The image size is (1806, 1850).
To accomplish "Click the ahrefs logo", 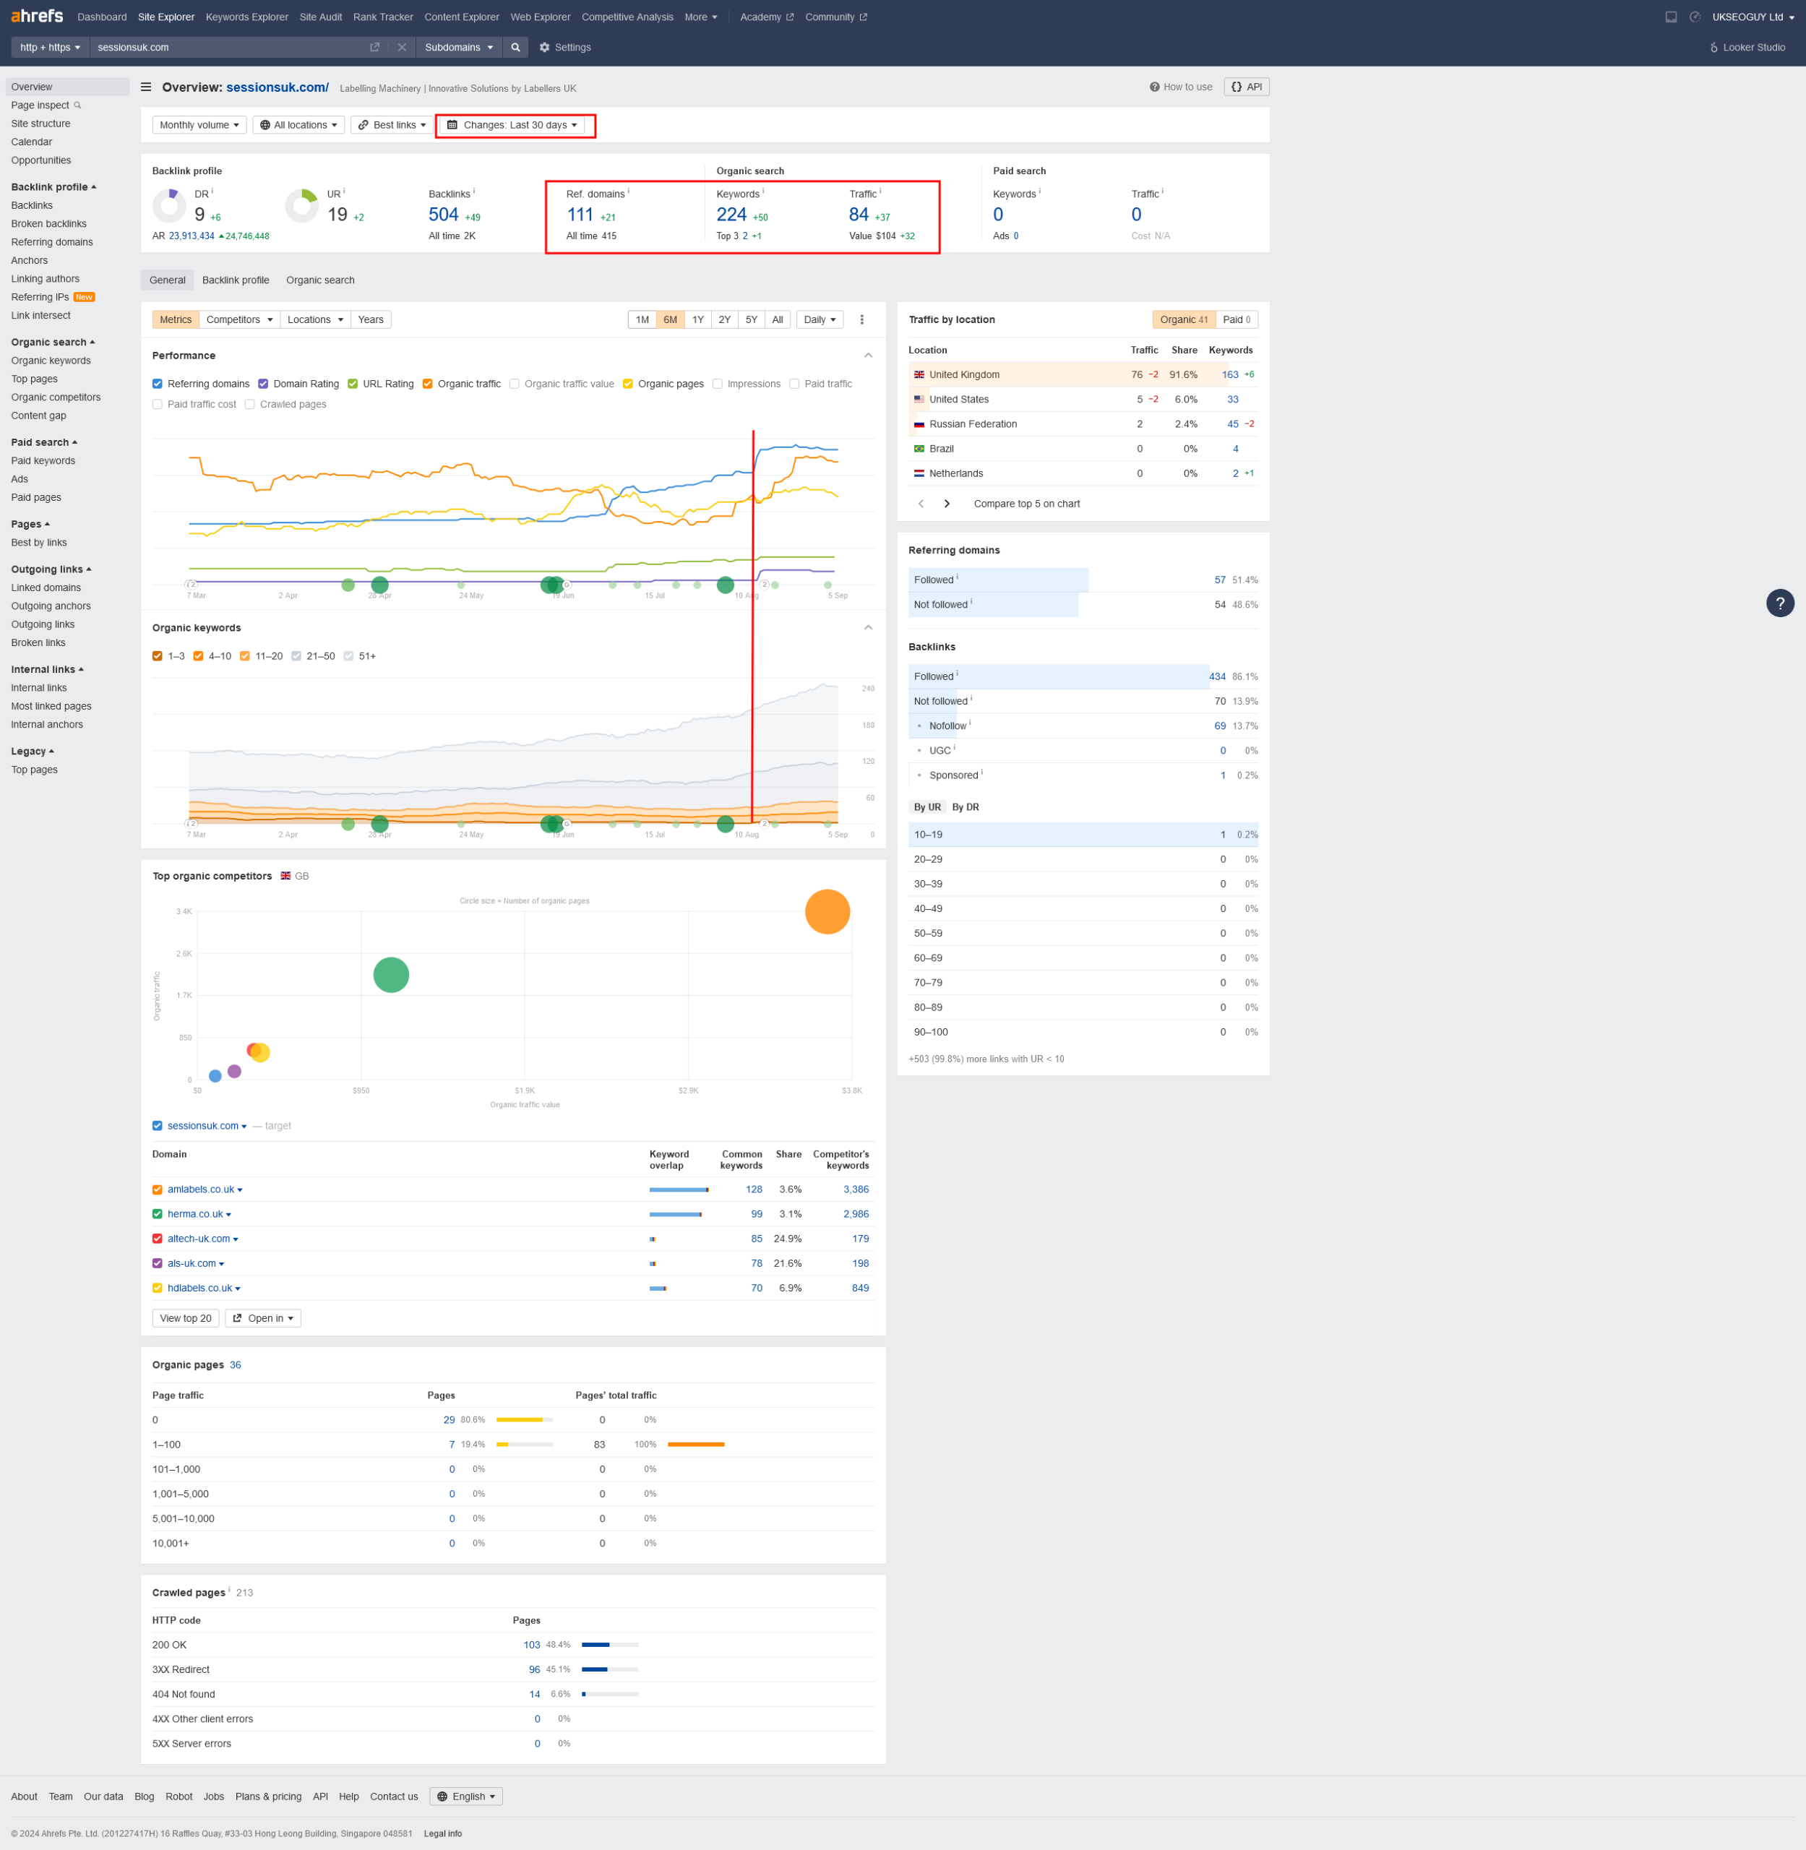I will pos(37,16).
